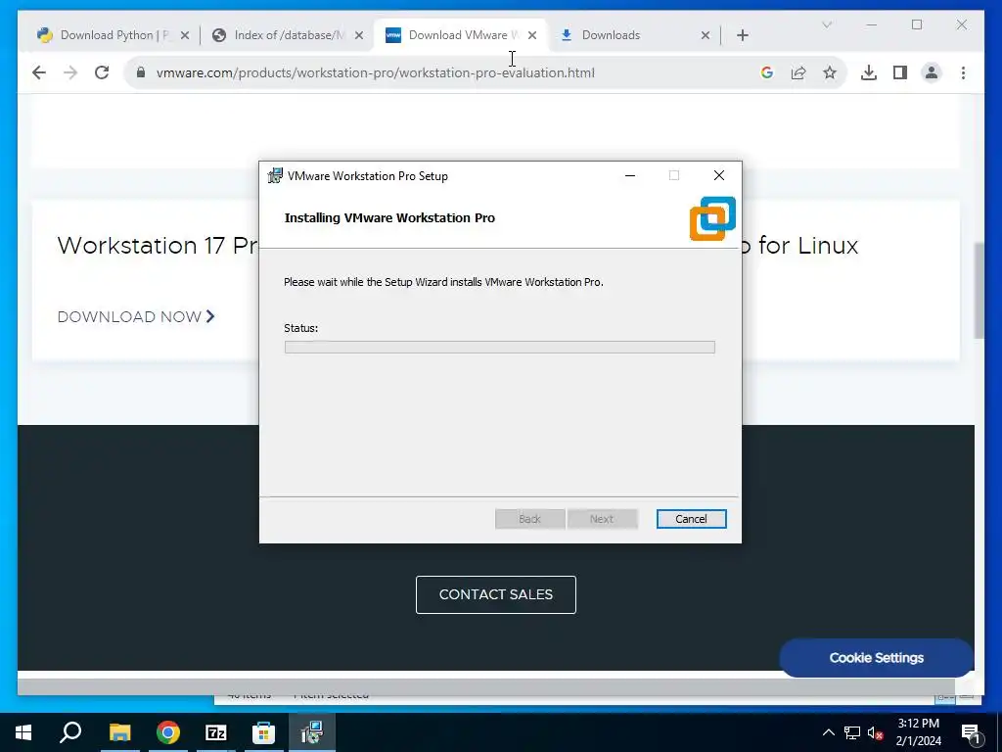Click the page vertical scrollbar

tap(979, 290)
